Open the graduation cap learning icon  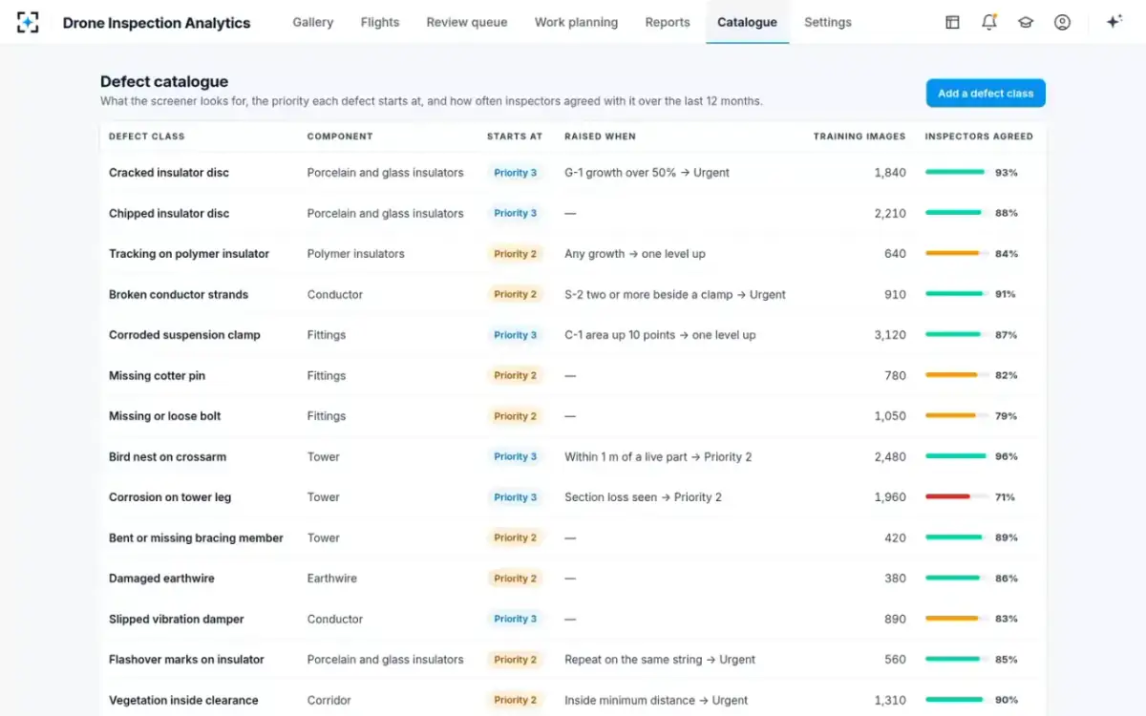coord(1026,22)
